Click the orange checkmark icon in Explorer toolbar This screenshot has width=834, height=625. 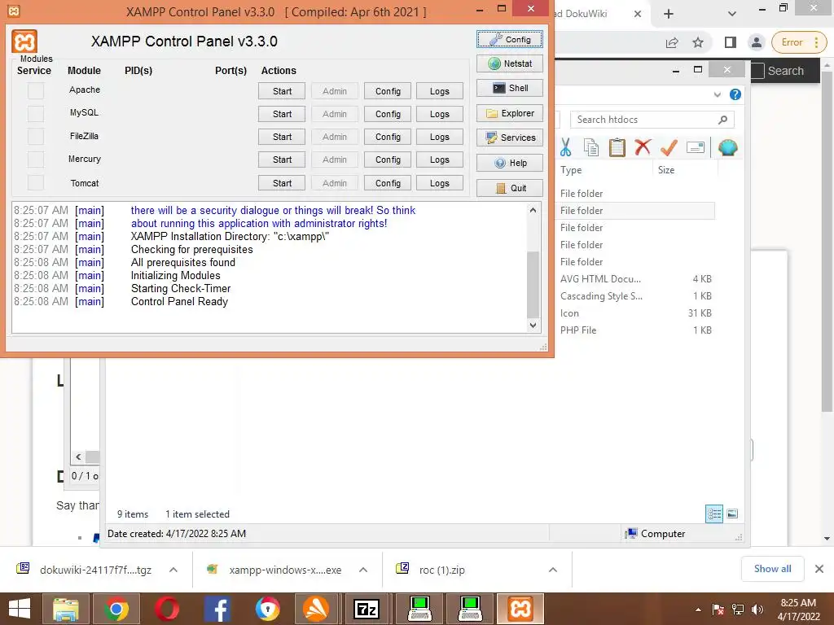(x=669, y=147)
